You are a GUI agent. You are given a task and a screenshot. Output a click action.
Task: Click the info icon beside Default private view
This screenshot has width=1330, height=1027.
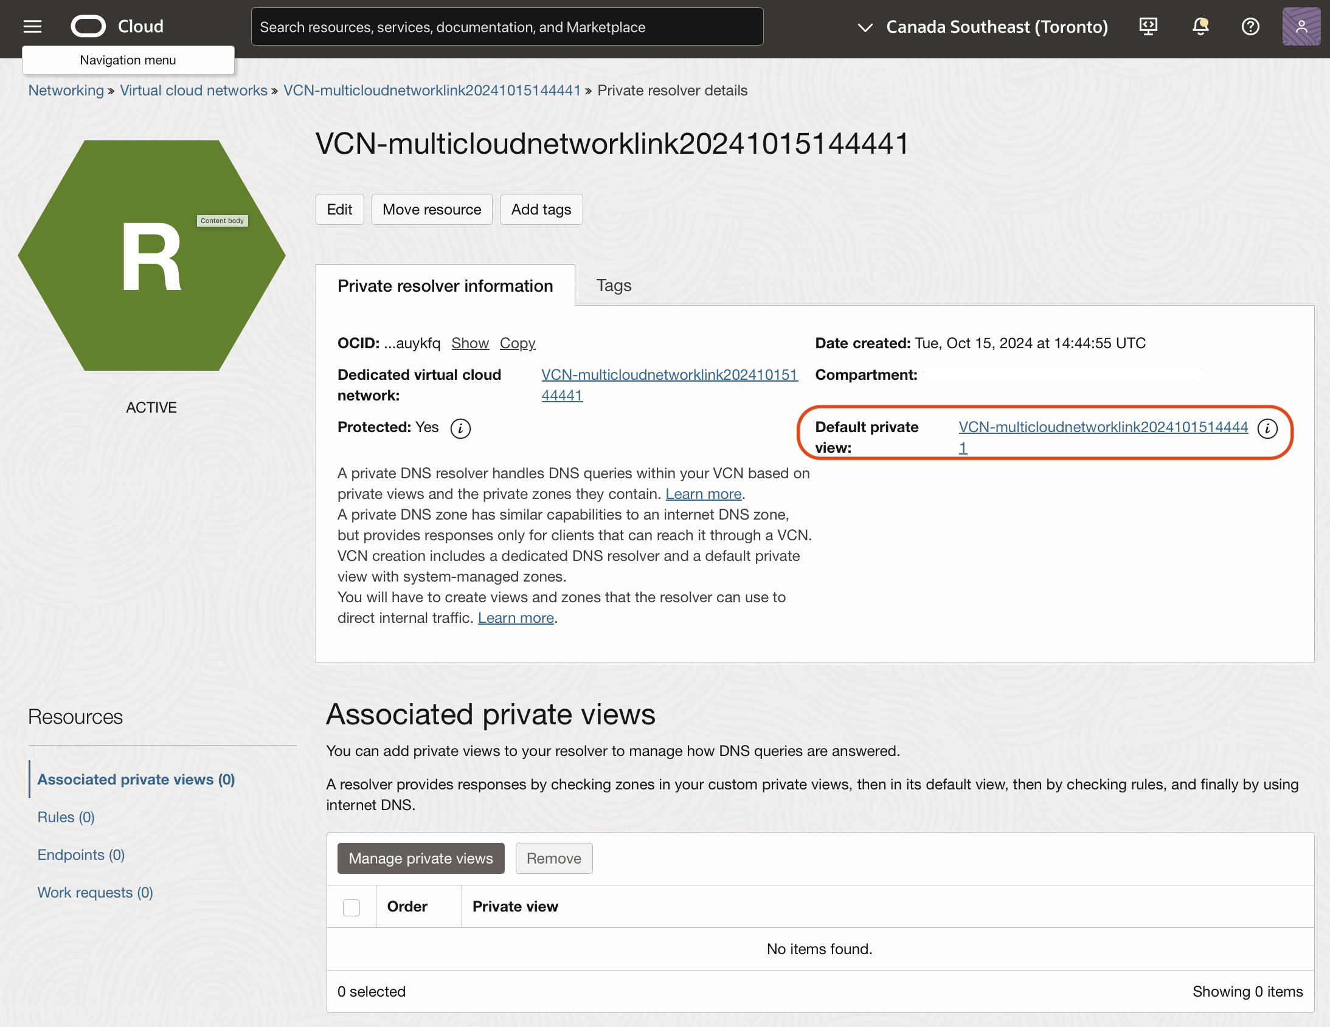[x=1267, y=428]
